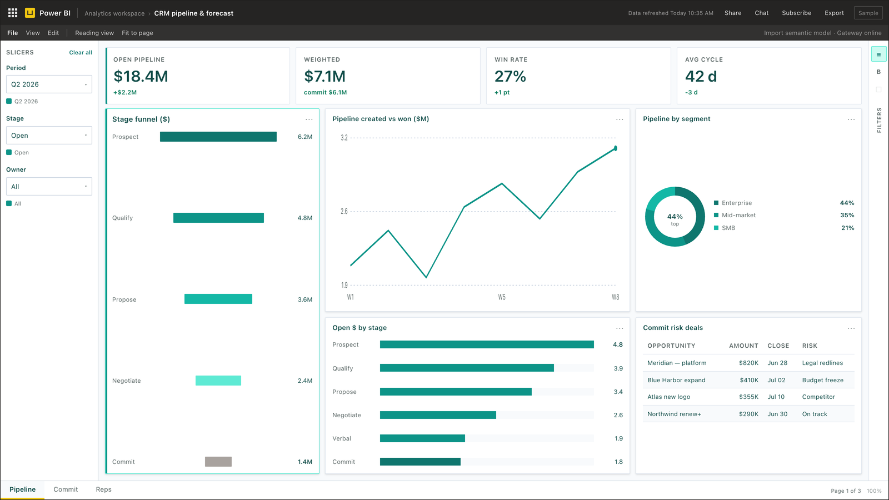Screen dimensions: 889x500
Task: Open the View menu
Action: tap(33, 33)
